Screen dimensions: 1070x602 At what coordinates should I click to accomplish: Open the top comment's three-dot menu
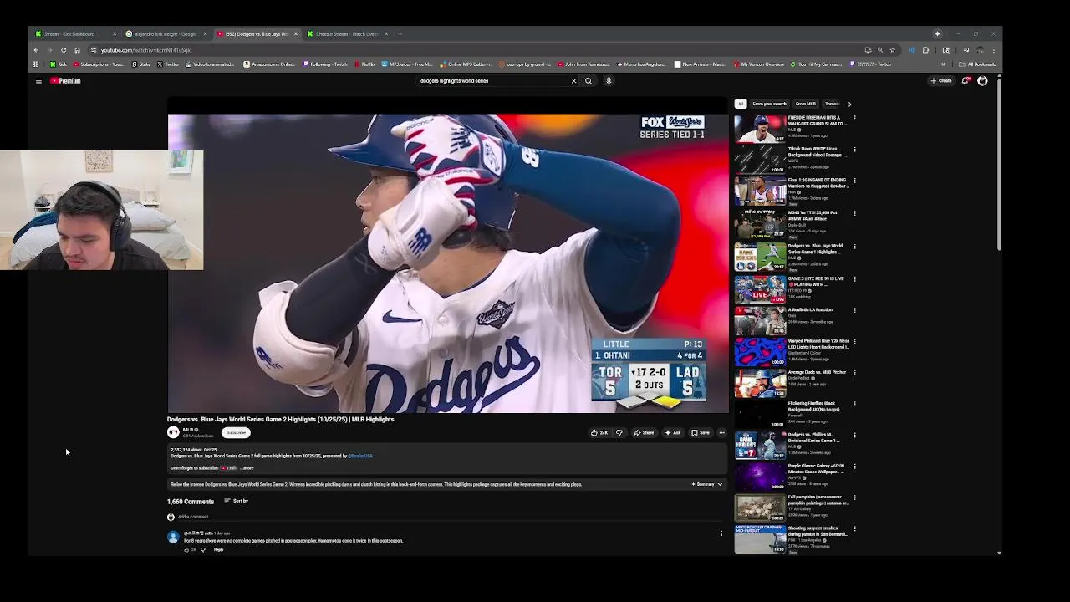pyautogui.click(x=721, y=533)
